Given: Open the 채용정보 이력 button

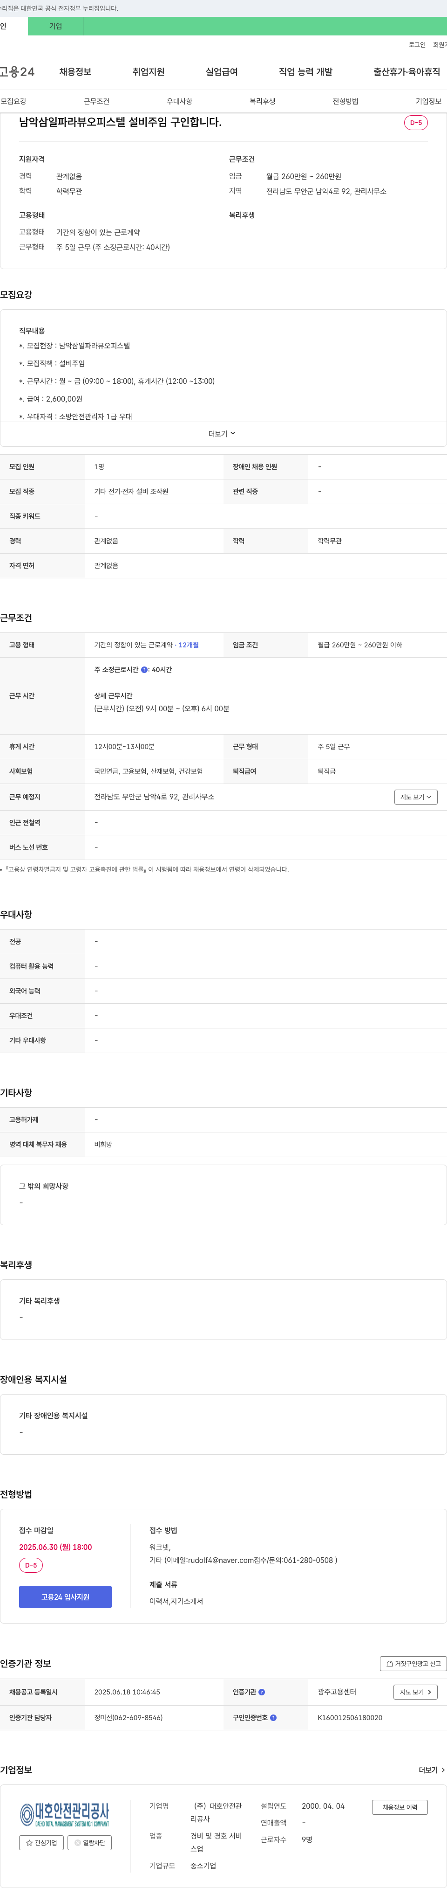Looking at the screenshot, I should point(400,1807).
